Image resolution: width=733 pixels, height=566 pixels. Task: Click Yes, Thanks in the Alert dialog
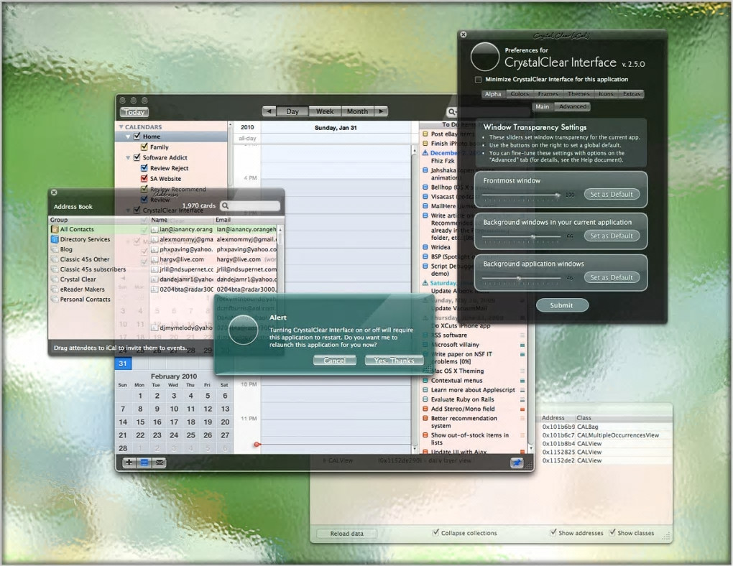tap(394, 361)
